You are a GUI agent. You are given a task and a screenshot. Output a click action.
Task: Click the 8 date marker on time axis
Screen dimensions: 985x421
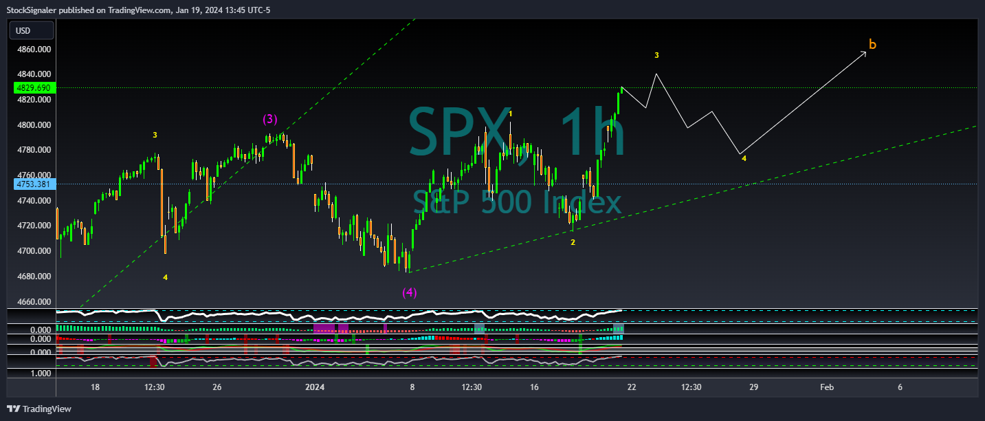(412, 387)
